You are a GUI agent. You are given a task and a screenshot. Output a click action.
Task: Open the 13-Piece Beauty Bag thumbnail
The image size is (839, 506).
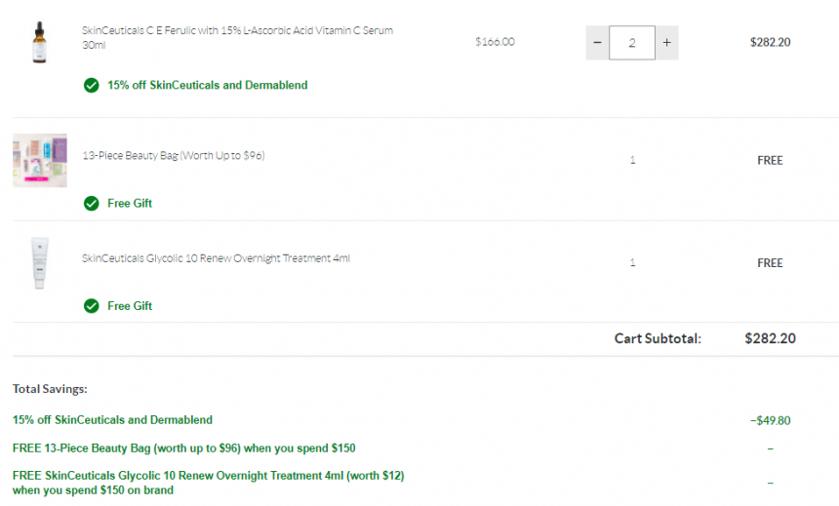point(40,161)
